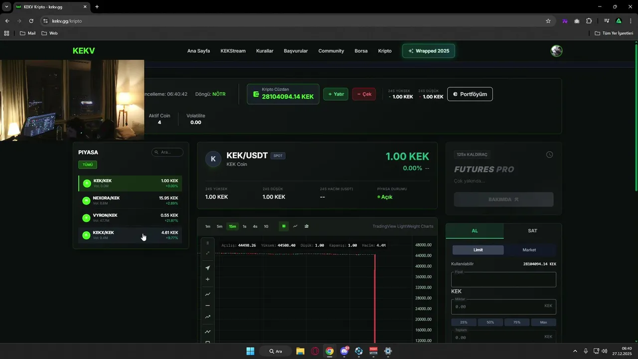Image resolution: width=638 pixels, height=359 pixels.
Task: Click the KEKV logo link
Action: click(84, 51)
